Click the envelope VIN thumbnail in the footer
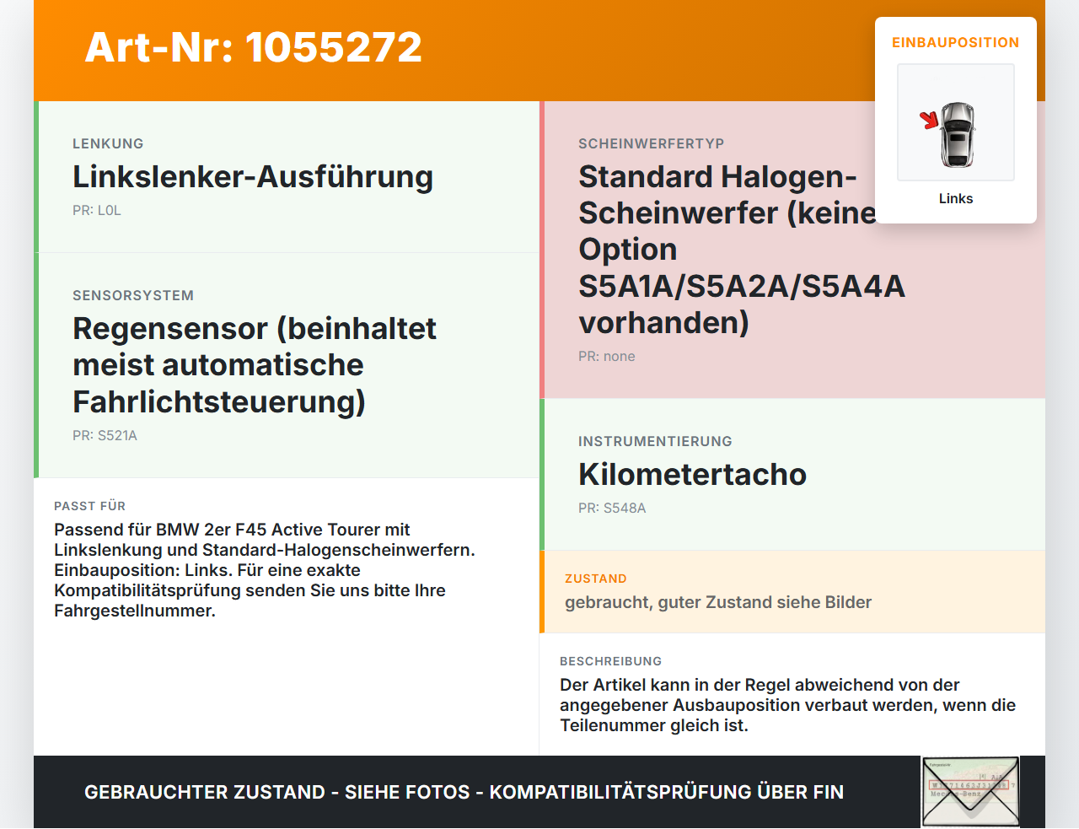Image resolution: width=1079 pixels, height=829 pixels. pos(970,792)
